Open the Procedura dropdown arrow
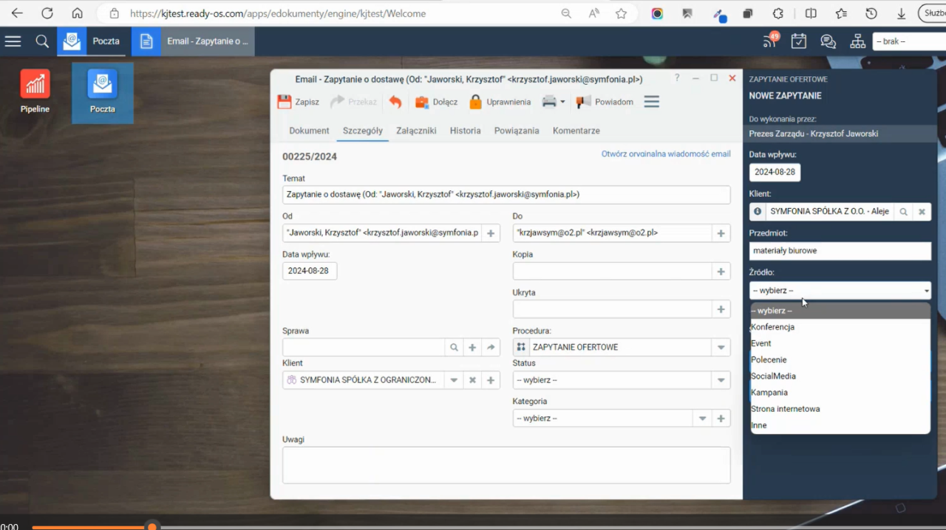 coord(721,347)
